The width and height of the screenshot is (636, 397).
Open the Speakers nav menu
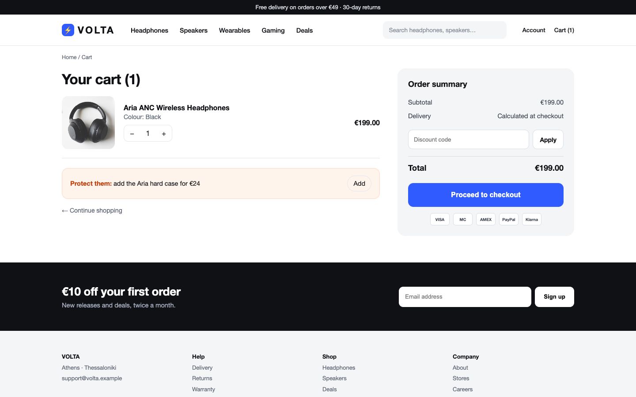point(193,30)
